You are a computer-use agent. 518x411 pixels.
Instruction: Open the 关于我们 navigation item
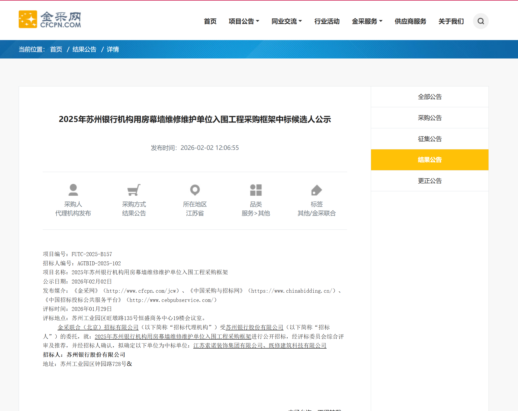pyautogui.click(x=451, y=21)
